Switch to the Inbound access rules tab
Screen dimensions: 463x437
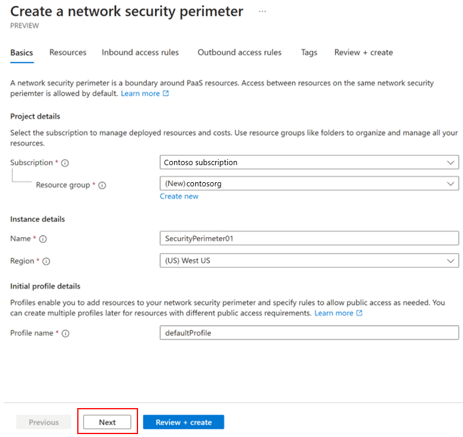tap(140, 52)
